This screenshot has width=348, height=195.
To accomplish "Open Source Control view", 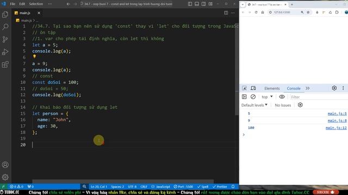I will [x=5, y=40].
